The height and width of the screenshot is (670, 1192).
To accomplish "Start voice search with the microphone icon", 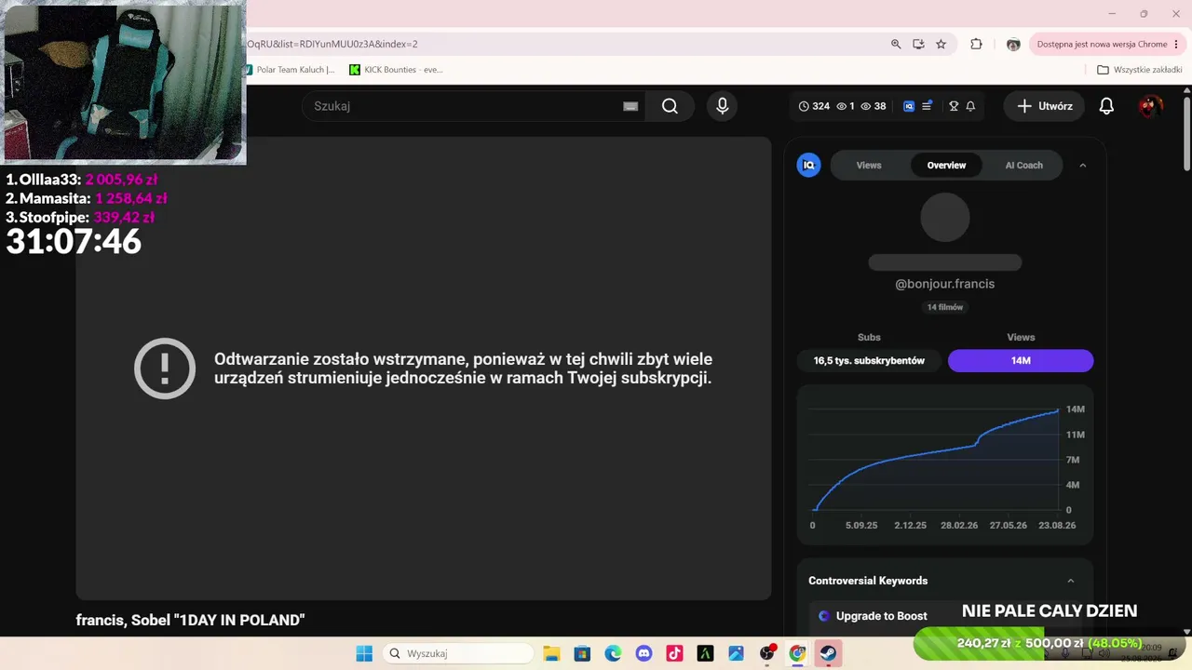I will tap(722, 106).
